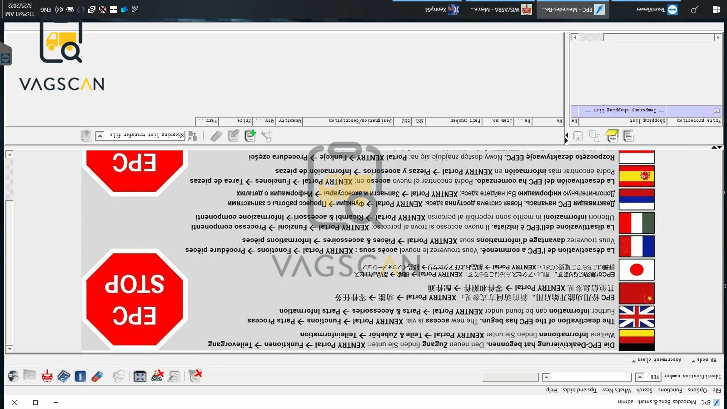The width and height of the screenshot is (727, 409).
Task: Toggle the full-screen arrows icon
Action: pyautogui.click(x=140, y=376)
